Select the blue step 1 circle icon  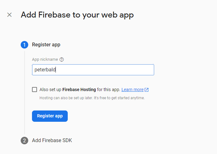coord(24,45)
